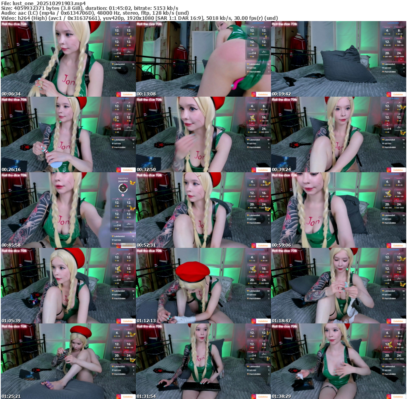Select the thumbnail at timestamp 00:06:34
The width and height of the screenshot is (407, 399).
pyautogui.click(x=68, y=59)
